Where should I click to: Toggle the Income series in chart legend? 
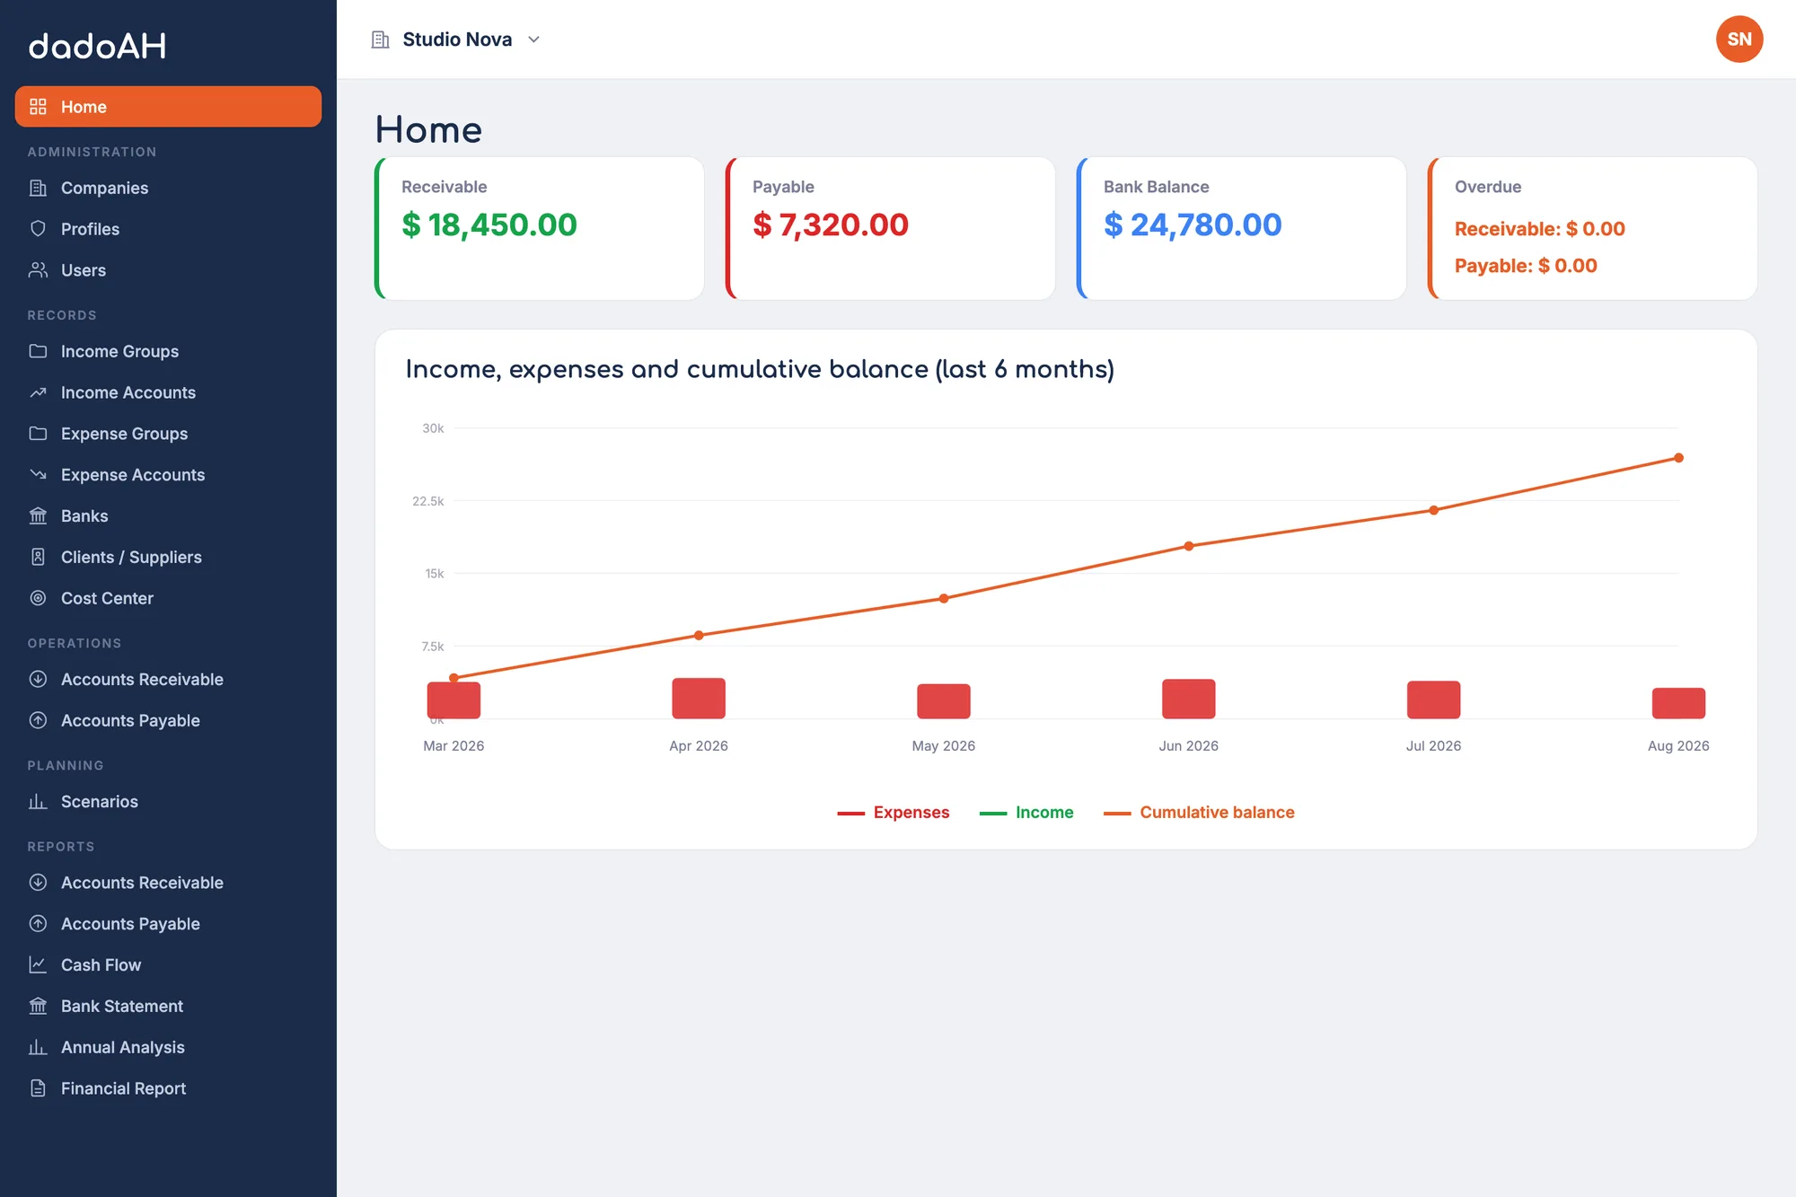coord(1026,813)
